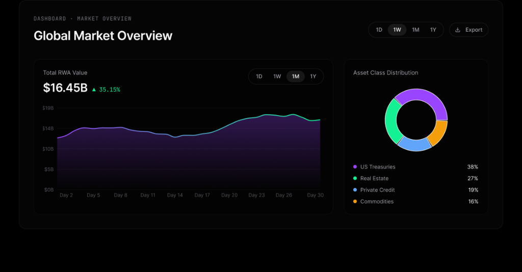
Task: Set RWA chart range to 1W
Action: pyautogui.click(x=277, y=76)
